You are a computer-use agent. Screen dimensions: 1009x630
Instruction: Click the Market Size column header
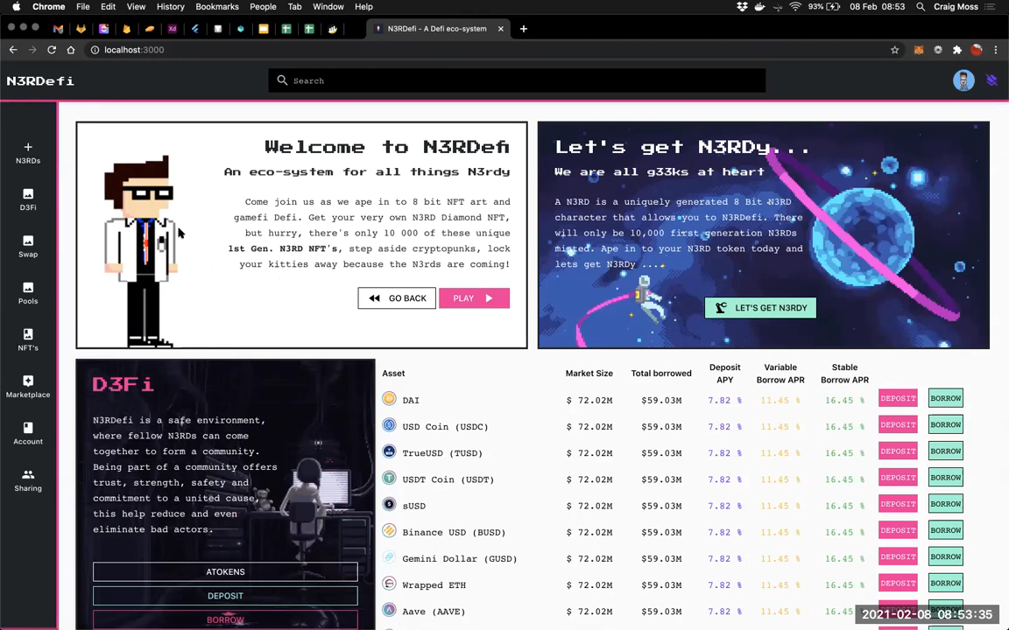pos(589,373)
